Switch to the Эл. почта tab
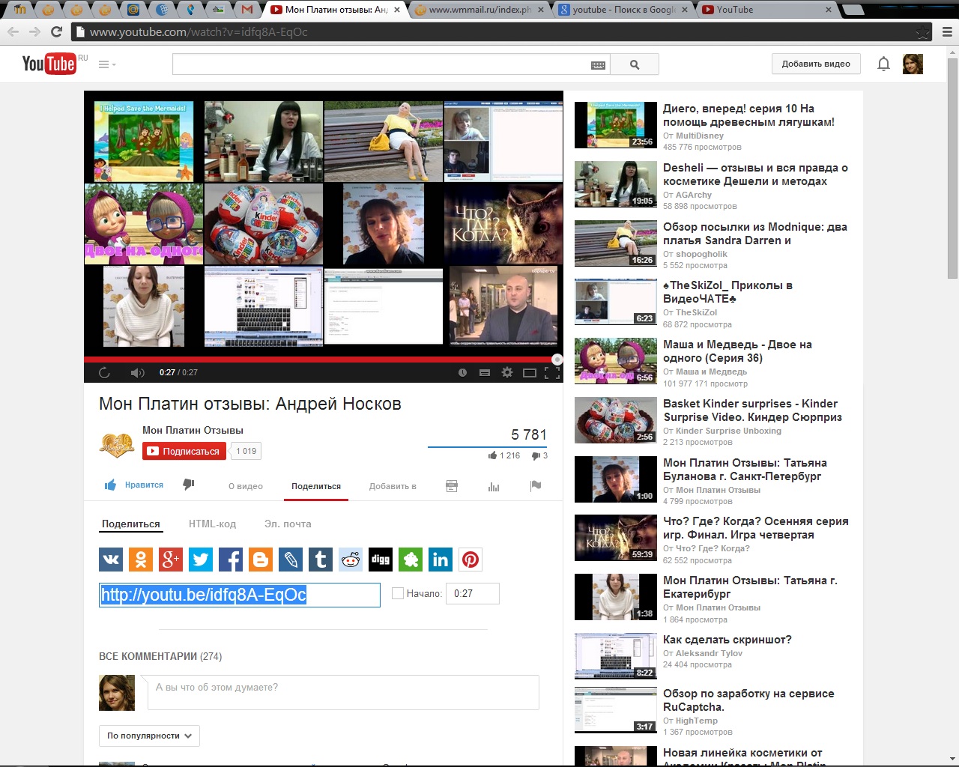Viewport: 959px width, 767px height. [288, 524]
